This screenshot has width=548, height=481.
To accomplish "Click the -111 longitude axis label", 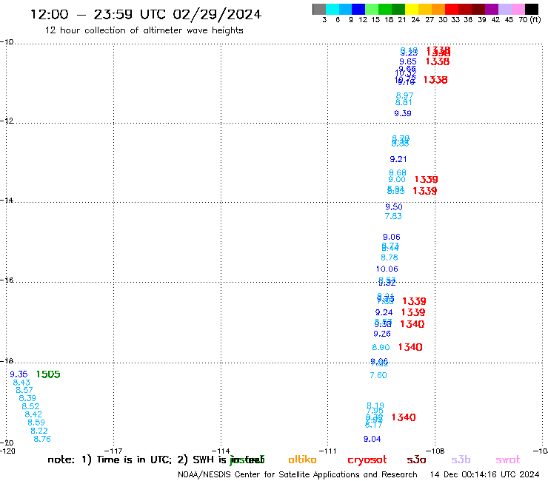I will tap(327, 451).
